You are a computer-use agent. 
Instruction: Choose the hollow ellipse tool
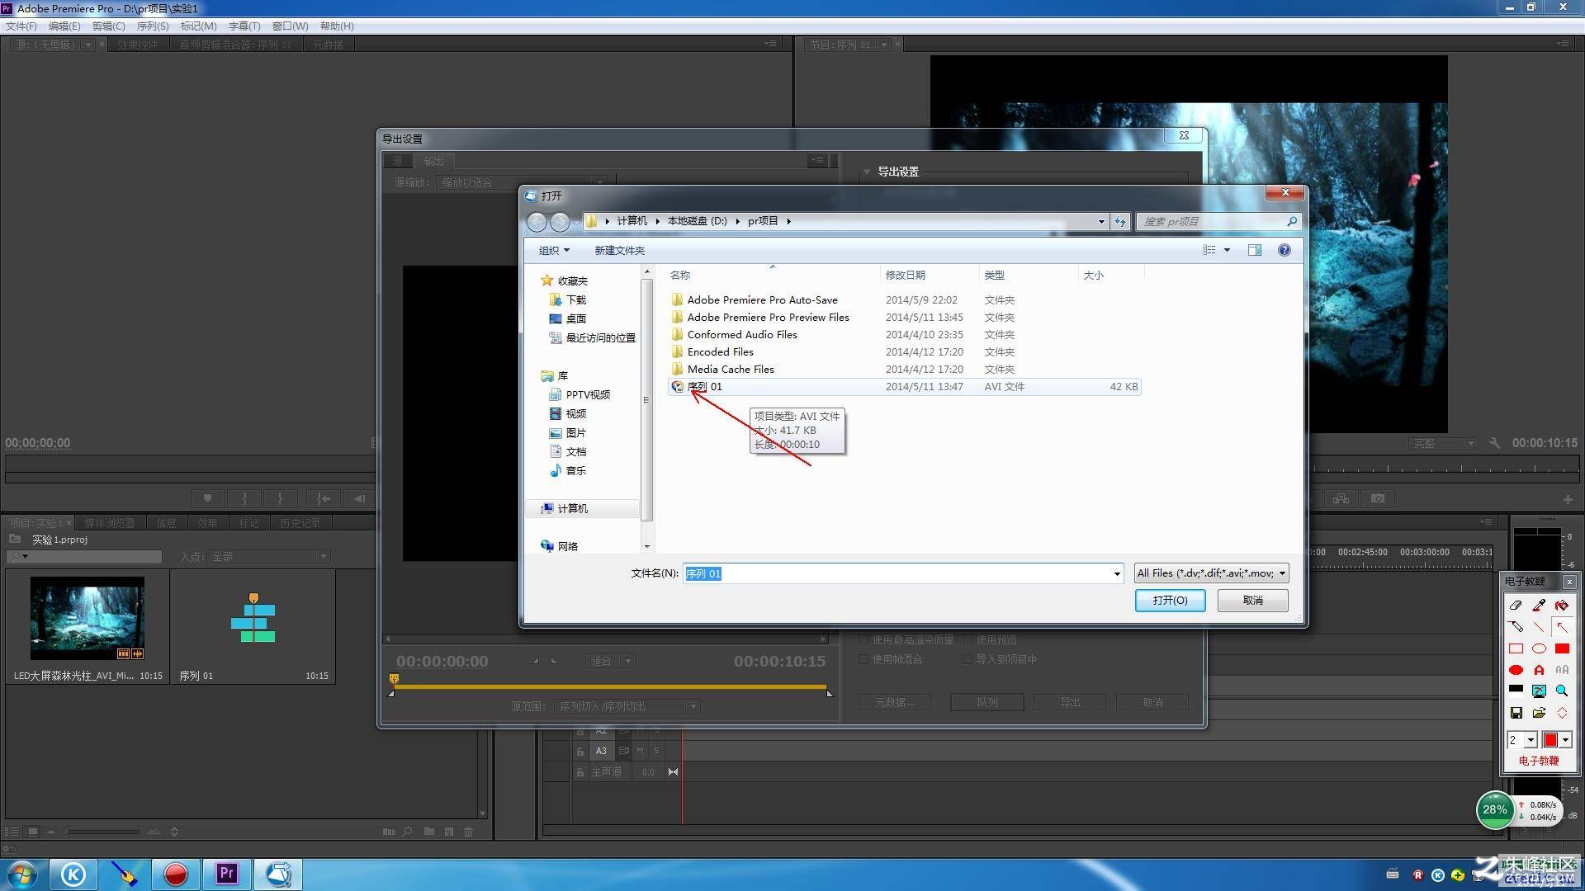1539,648
